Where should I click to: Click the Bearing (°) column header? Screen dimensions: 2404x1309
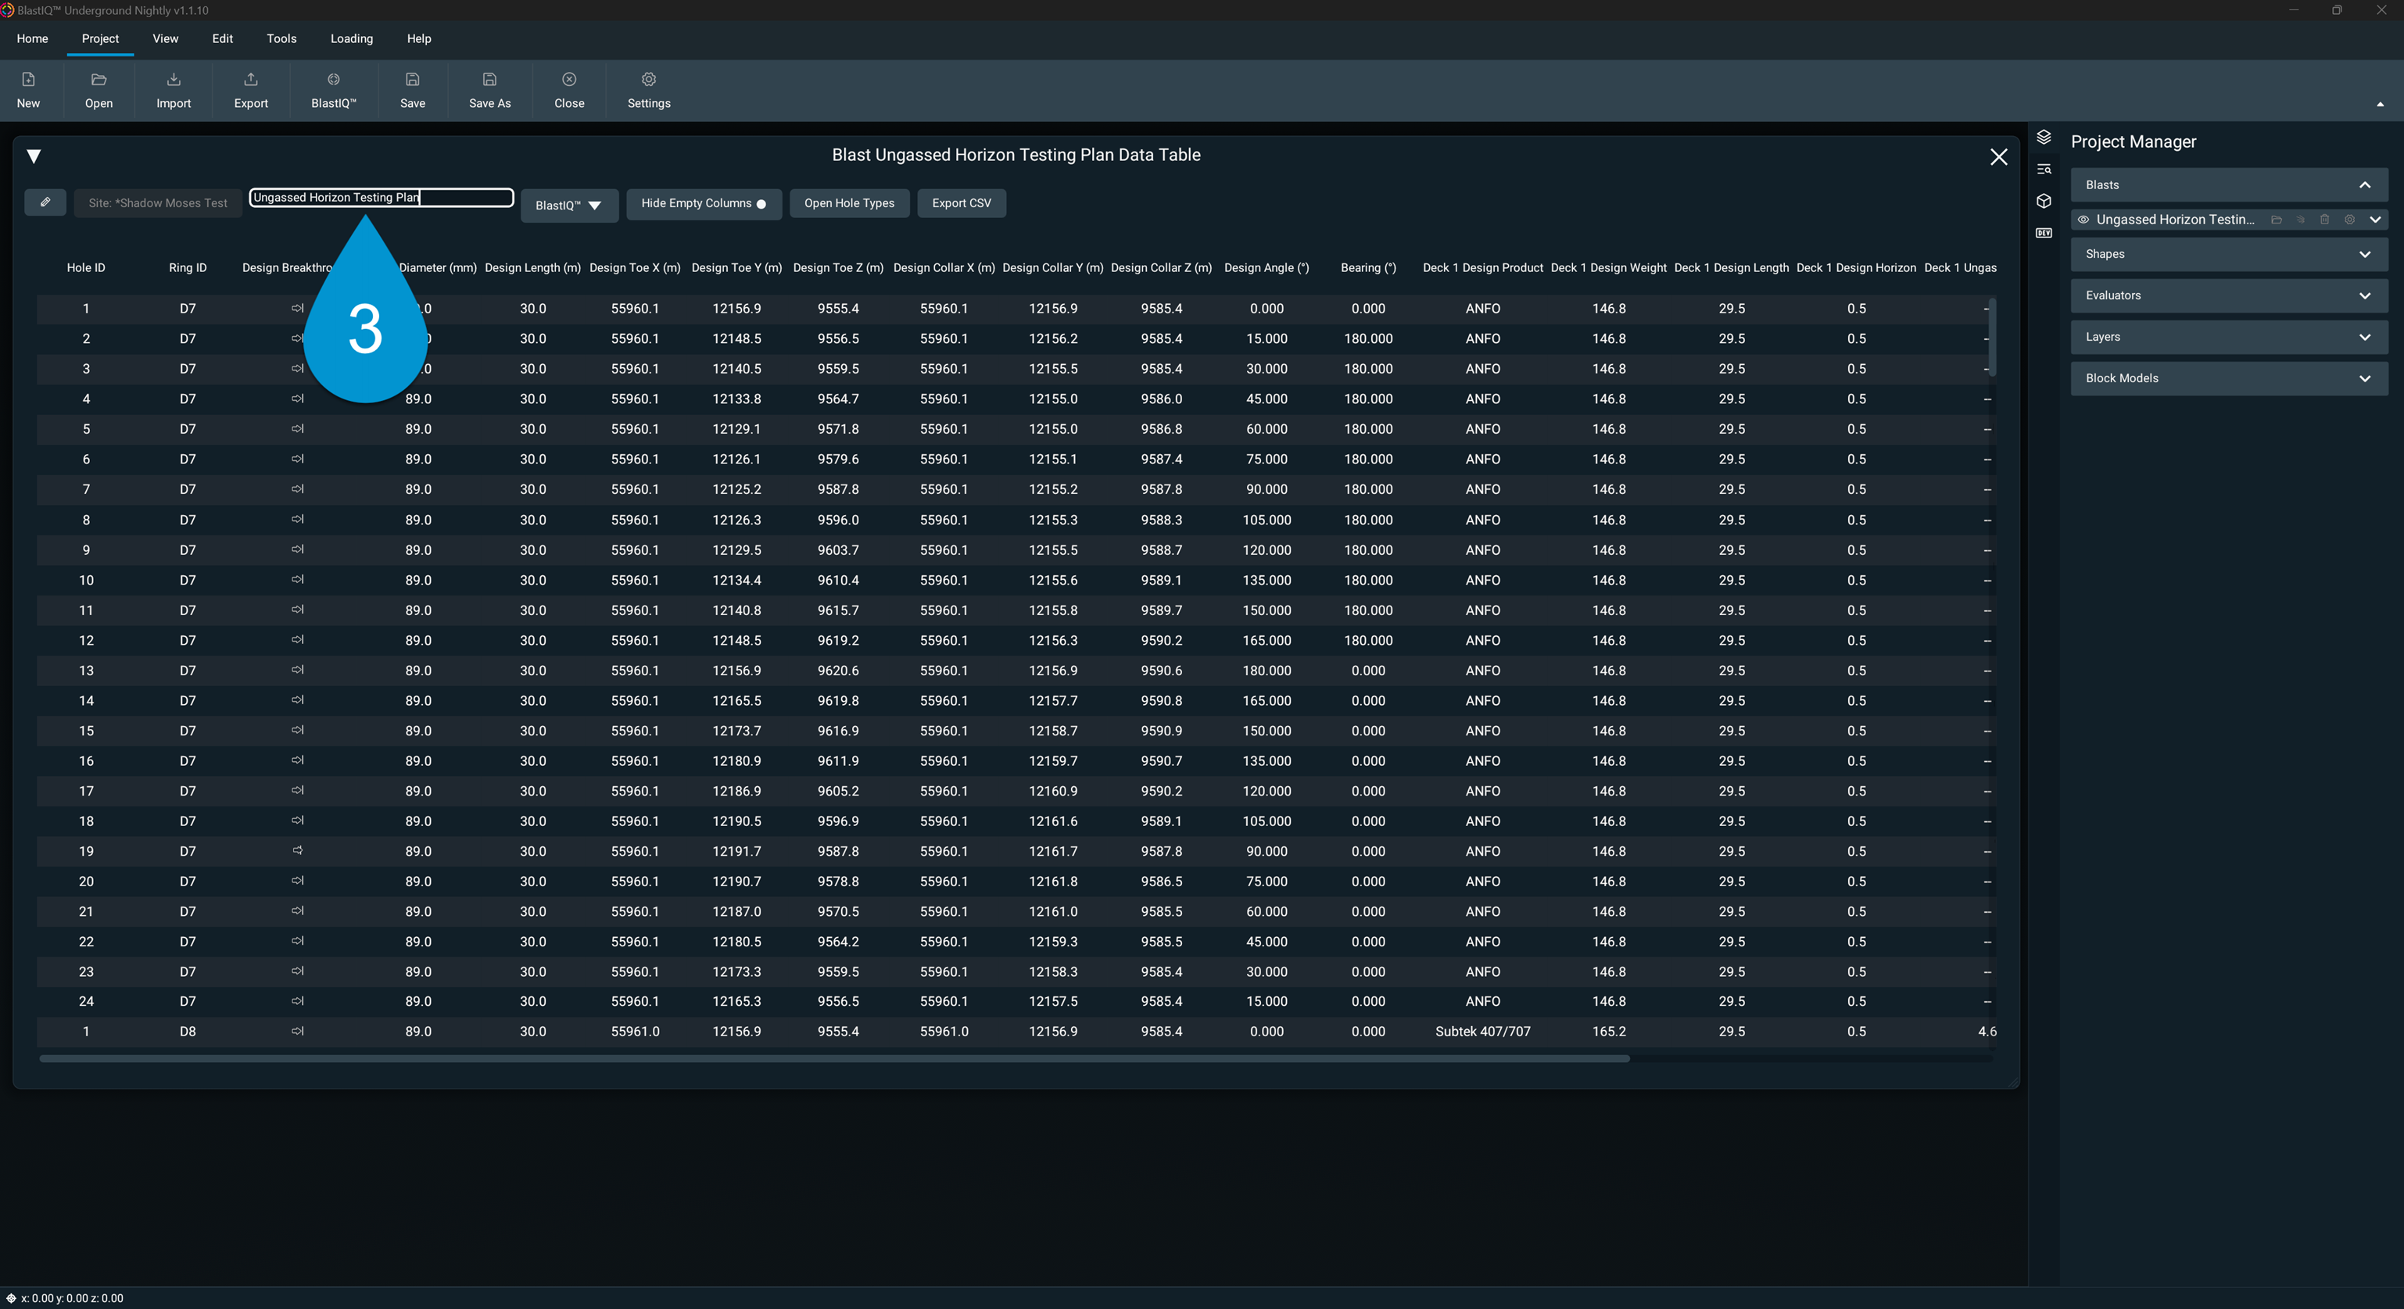tap(1368, 268)
